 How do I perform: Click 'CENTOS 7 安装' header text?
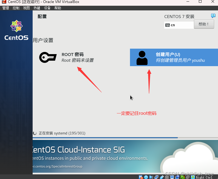(x=179, y=17)
